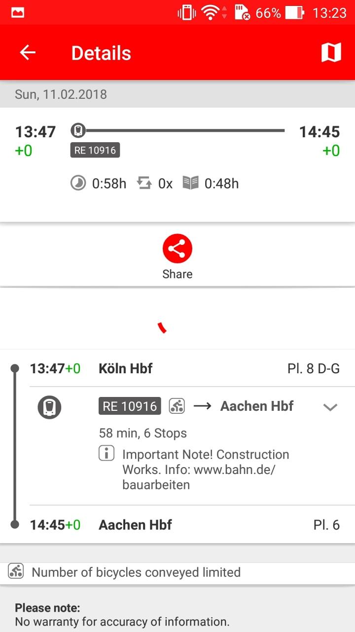Tap the bicycle icon beside RE 10916
Image resolution: width=355 pixels, height=632 pixels.
[x=177, y=406]
